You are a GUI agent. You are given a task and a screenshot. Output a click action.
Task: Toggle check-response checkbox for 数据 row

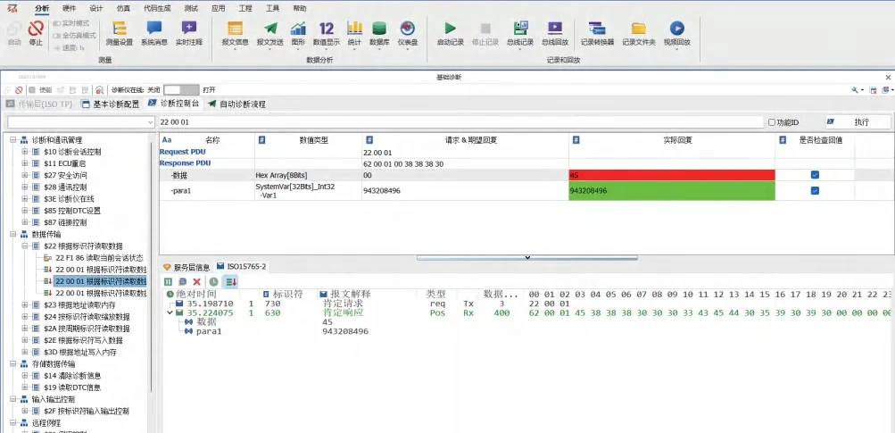coord(815,175)
